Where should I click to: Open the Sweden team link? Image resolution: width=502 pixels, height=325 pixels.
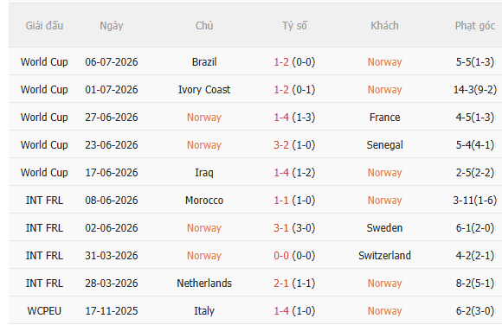(384, 227)
